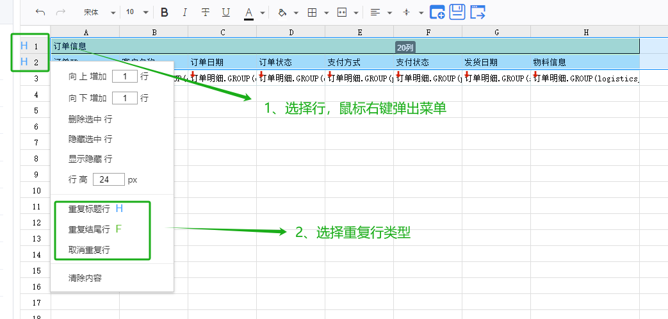Undo the last edit
668x319 pixels.
coord(40,12)
